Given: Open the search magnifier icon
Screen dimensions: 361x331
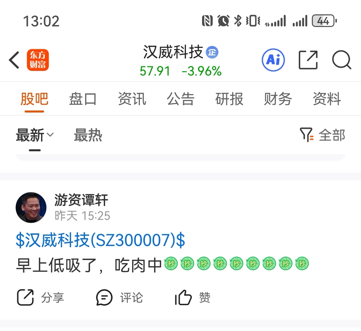Looking at the screenshot, I should pyautogui.click(x=342, y=60).
